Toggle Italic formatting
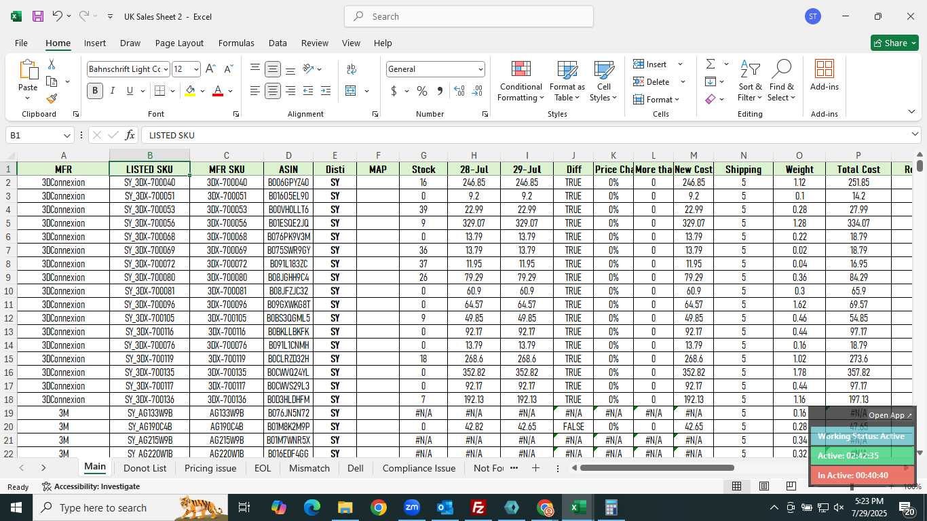This screenshot has width=927, height=521. (x=113, y=91)
